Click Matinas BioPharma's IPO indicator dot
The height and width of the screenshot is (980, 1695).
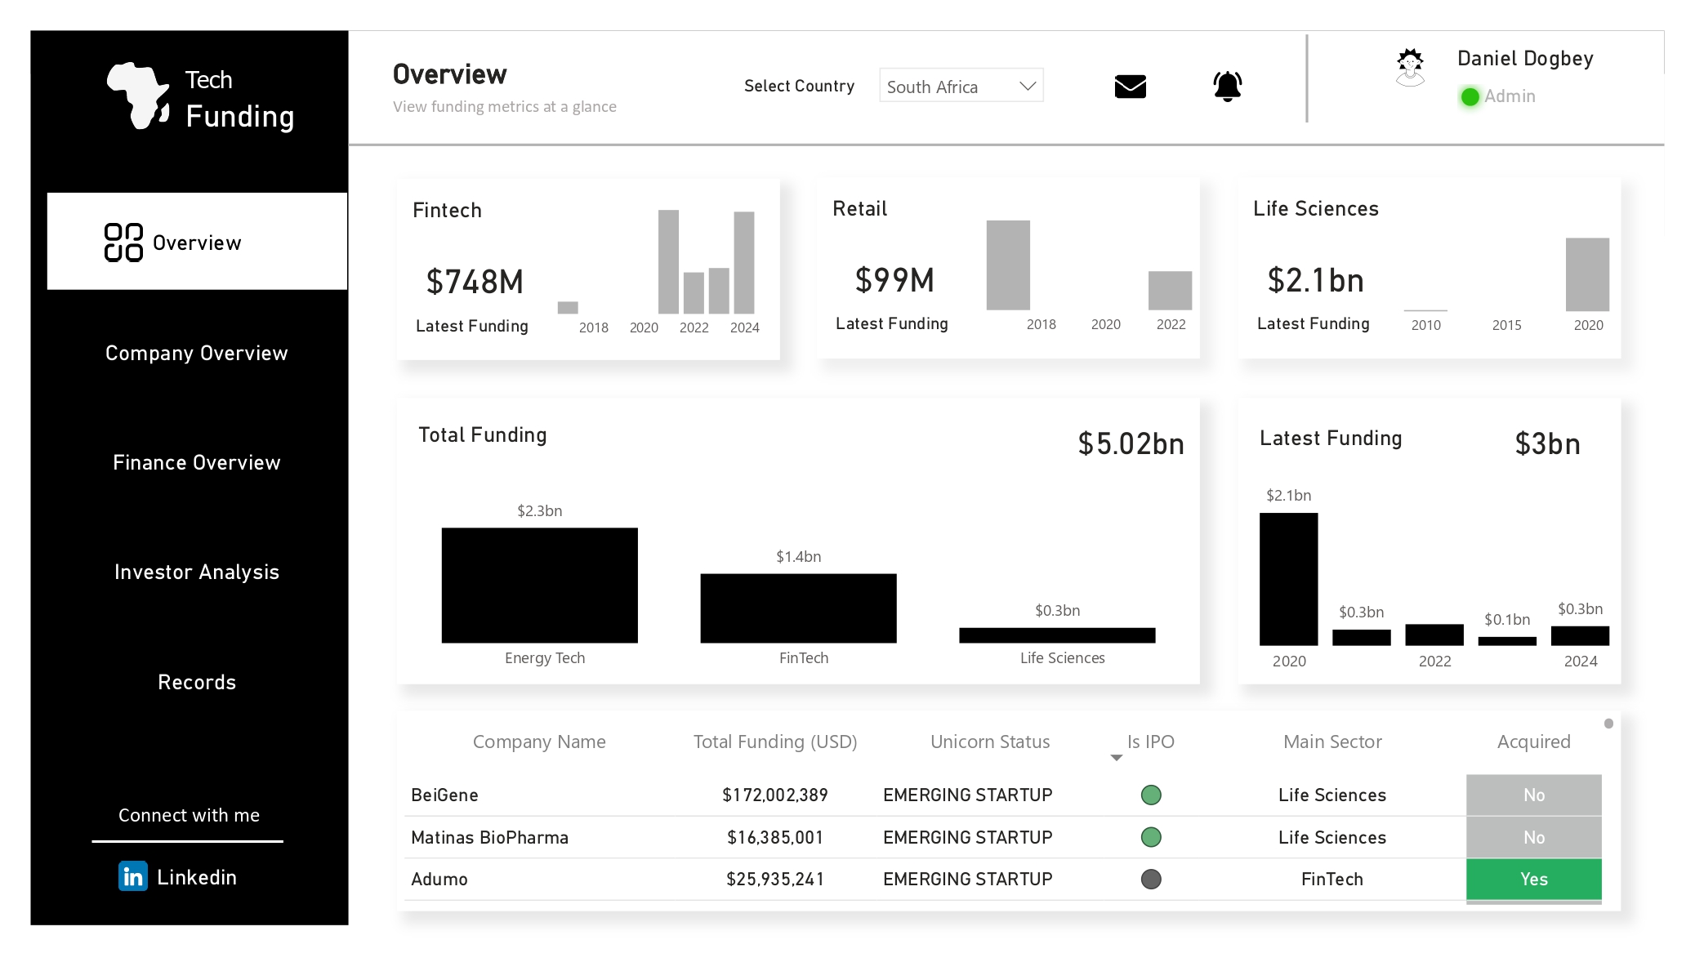click(1150, 837)
